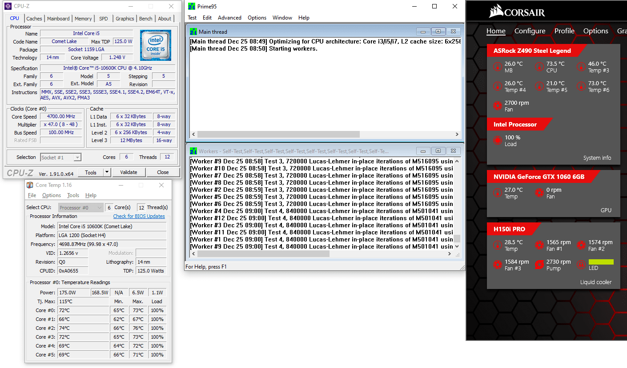Click the Temp #6 thermometer icon
The image size is (627, 368).
tap(581, 86)
